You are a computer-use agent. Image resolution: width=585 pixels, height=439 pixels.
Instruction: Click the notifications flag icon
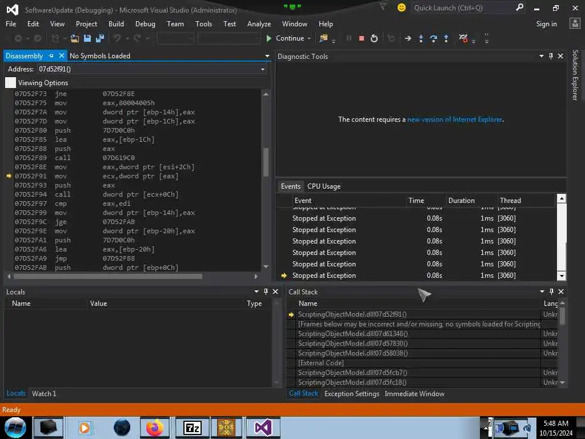(x=383, y=7)
